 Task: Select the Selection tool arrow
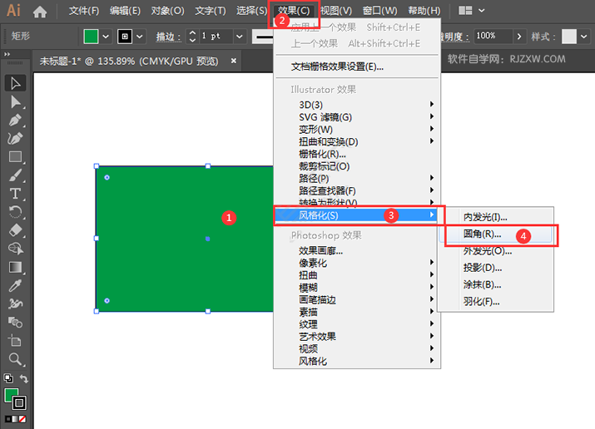point(15,83)
